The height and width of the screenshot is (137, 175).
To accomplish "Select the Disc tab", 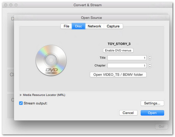I will click(78, 26).
